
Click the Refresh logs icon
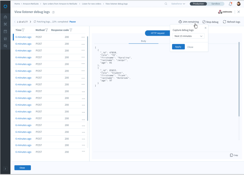225,22
